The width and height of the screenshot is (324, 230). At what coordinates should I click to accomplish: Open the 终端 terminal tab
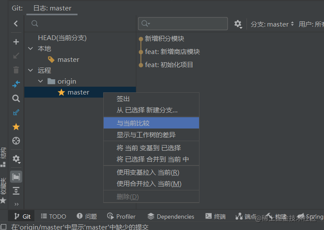click(x=215, y=216)
